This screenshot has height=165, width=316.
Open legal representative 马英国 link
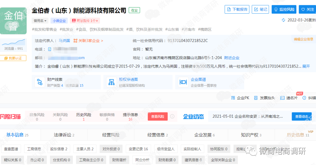coord(64,41)
